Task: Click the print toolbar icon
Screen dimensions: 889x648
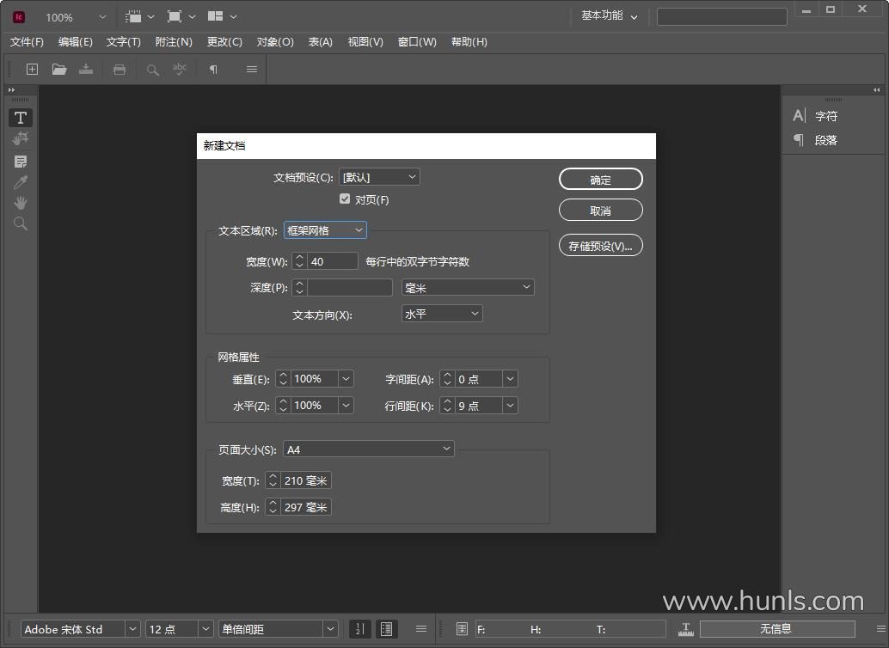Action: coord(119,69)
